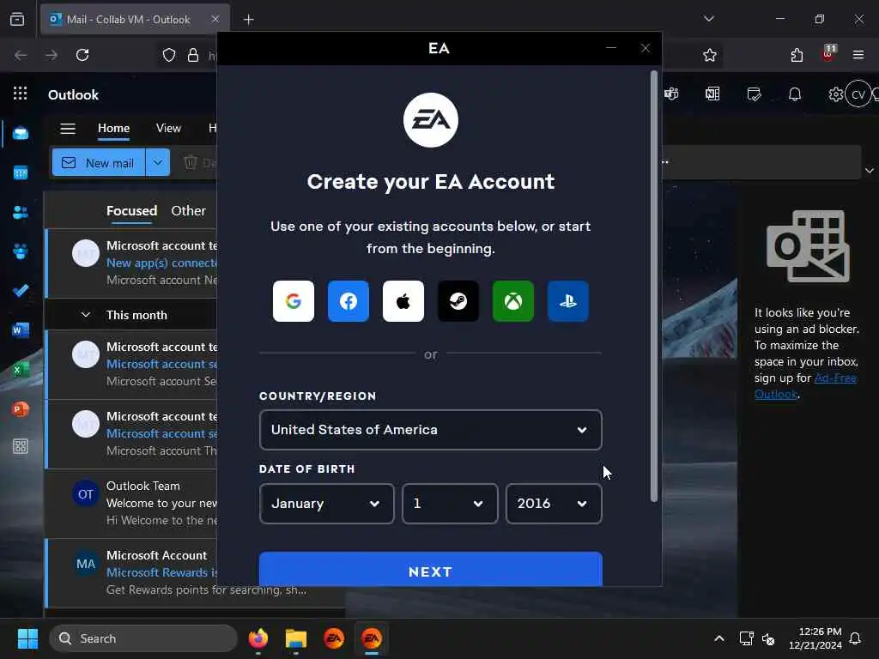Open Outlook Team welcome email
879x659 pixels.
pyautogui.click(x=132, y=504)
